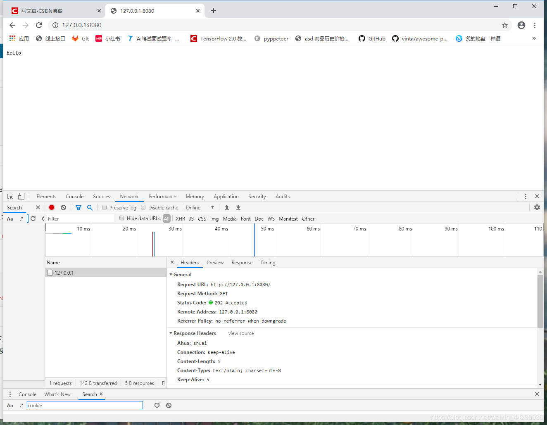
Task: Enable the Preserve log checkbox
Action: tap(105, 207)
